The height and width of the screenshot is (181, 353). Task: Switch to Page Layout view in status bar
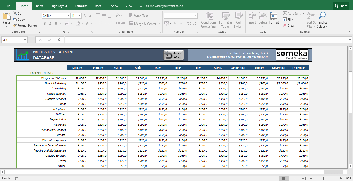tap(294, 178)
